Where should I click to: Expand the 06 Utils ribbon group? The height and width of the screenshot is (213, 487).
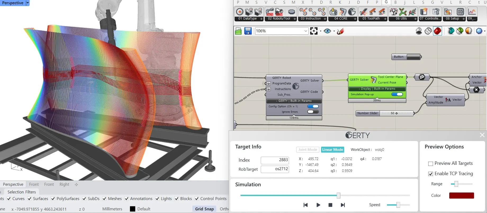pos(416,19)
